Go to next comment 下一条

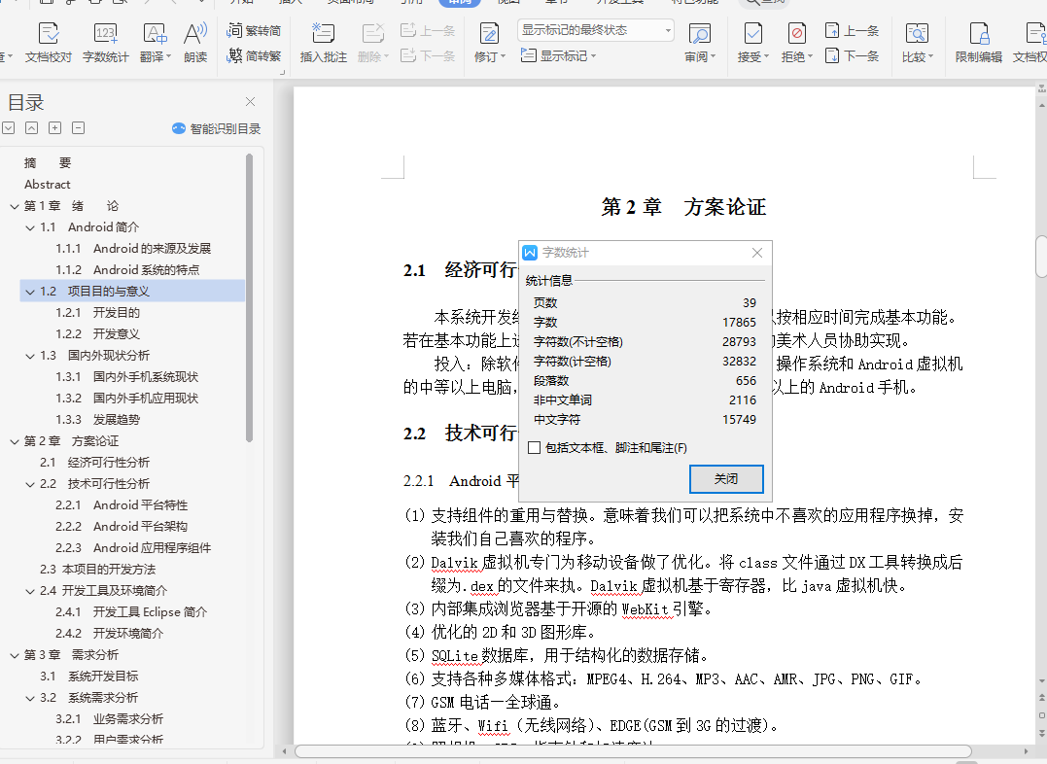(428, 56)
